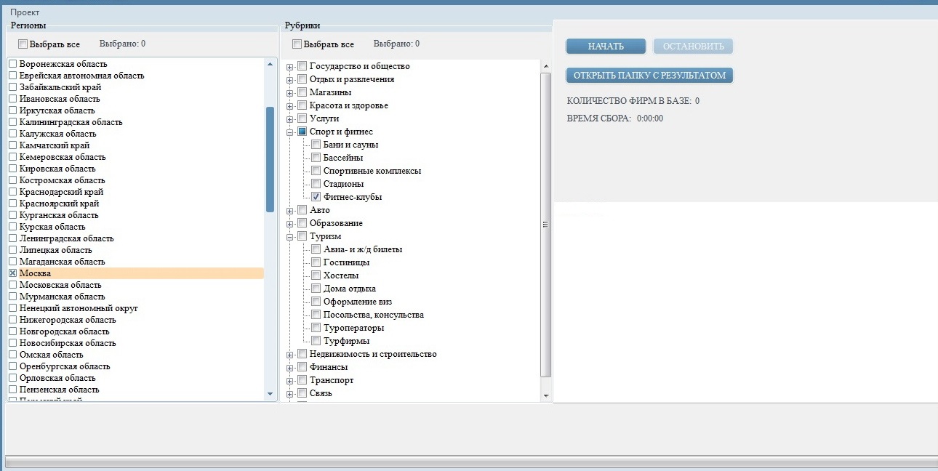Click the regions list scroll-down arrow
This screenshot has height=471, width=938.
click(x=270, y=394)
